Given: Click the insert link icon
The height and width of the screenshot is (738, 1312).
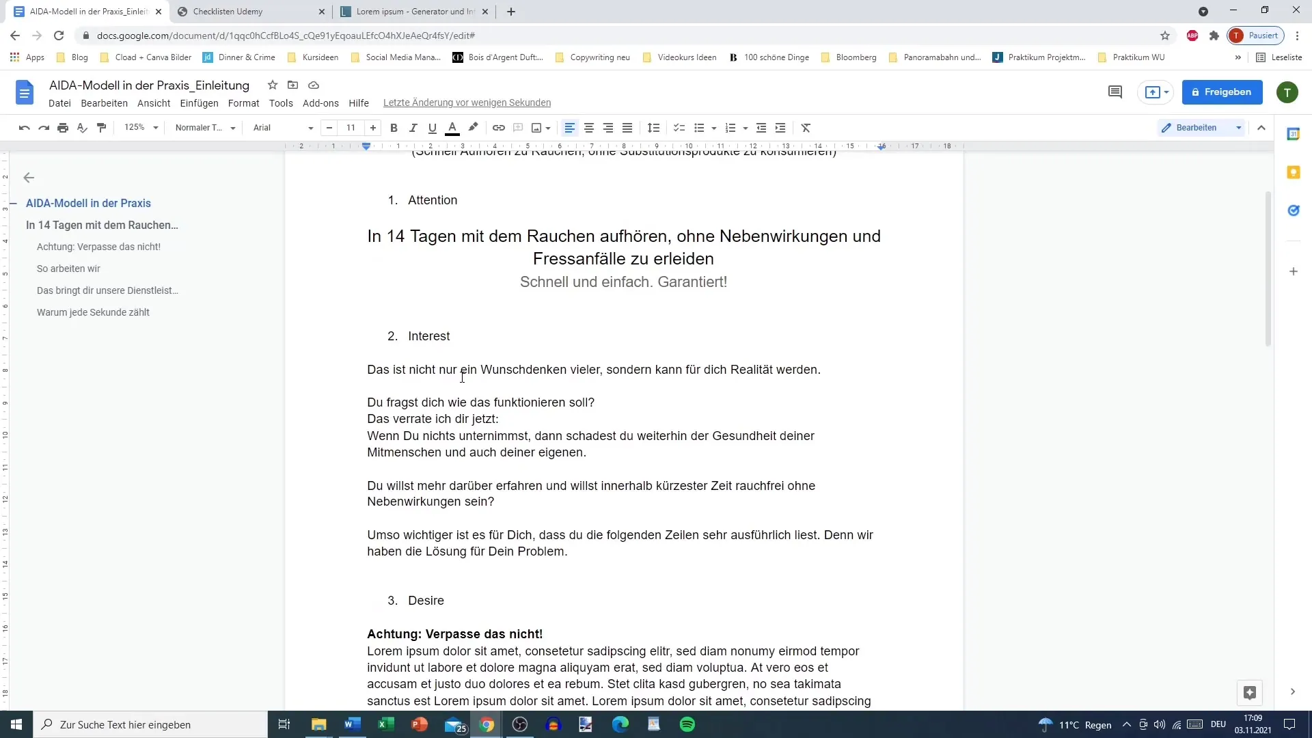Looking at the screenshot, I should tap(498, 127).
